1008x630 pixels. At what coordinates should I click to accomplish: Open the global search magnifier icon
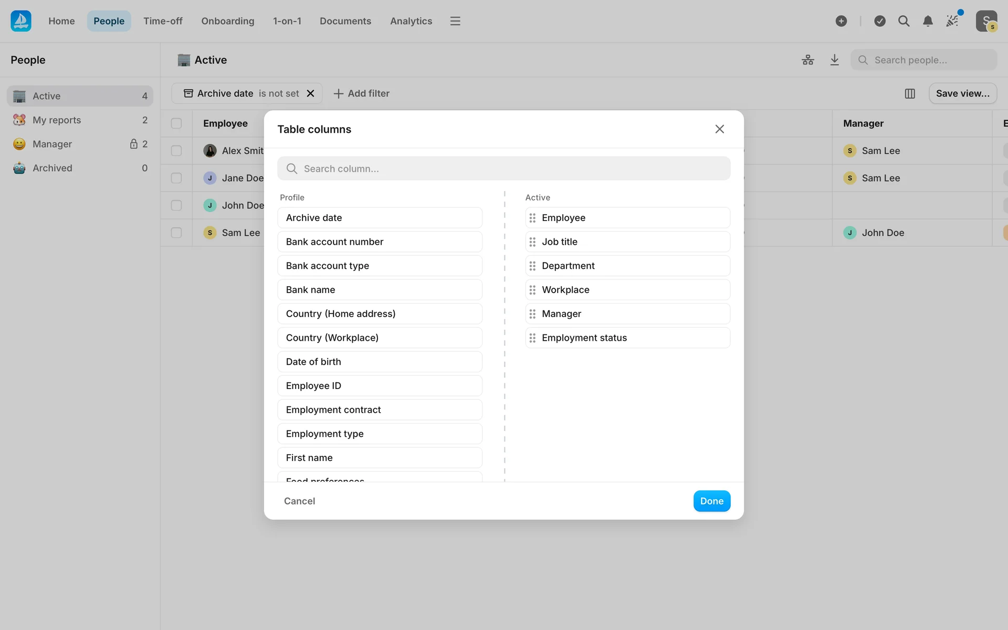[x=904, y=21]
